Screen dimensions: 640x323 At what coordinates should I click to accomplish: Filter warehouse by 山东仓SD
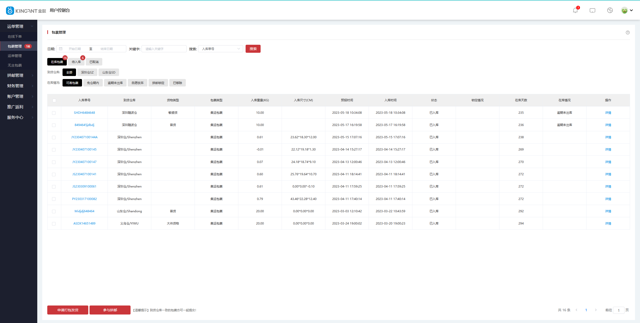(x=109, y=72)
